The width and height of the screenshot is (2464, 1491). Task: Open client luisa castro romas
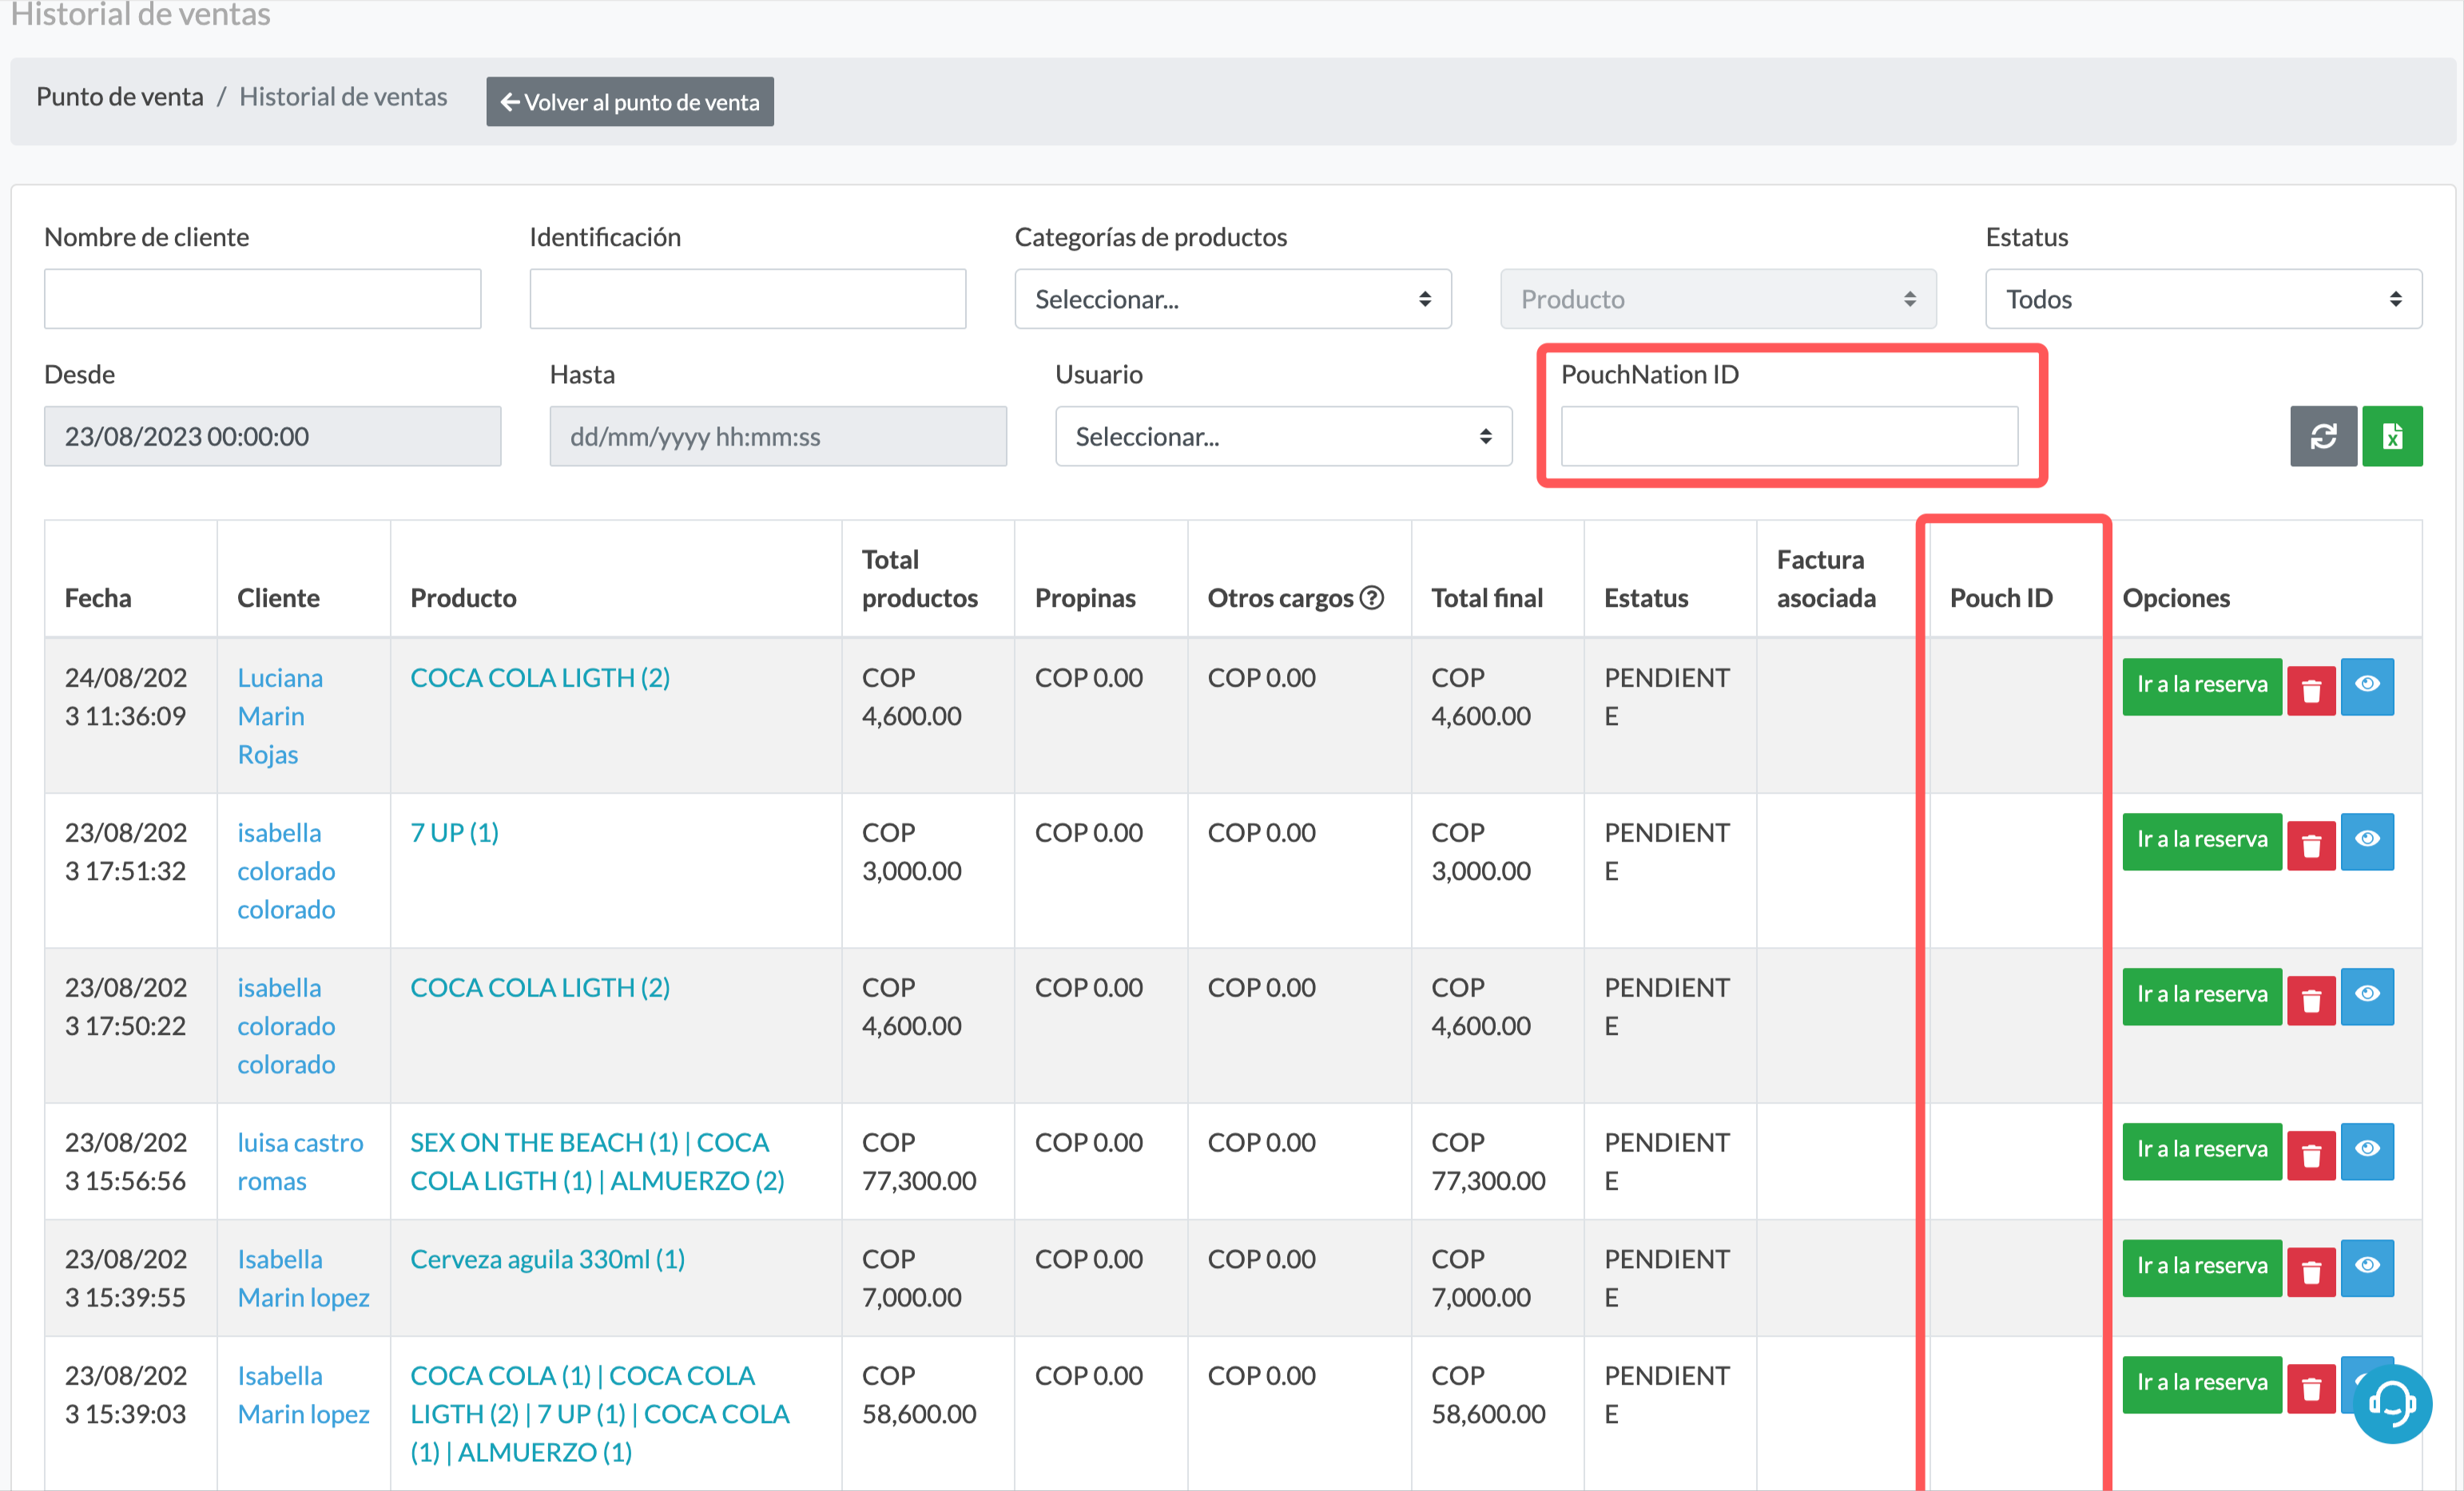click(x=300, y=1161)
